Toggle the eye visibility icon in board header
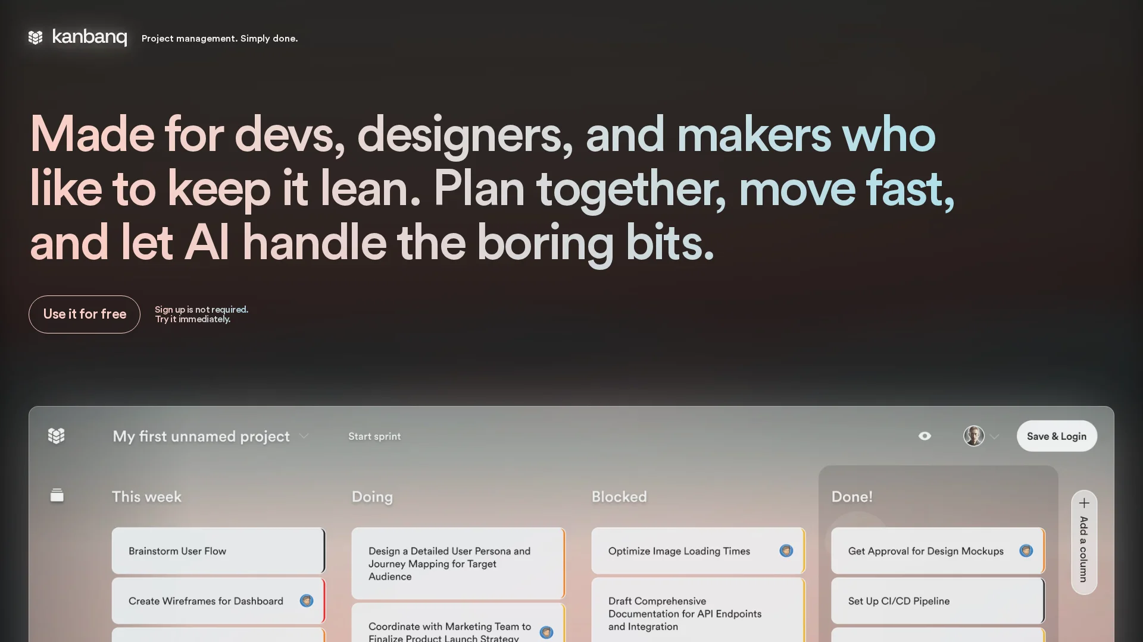This screenshot has width=1143, height=642. [925, 436]
